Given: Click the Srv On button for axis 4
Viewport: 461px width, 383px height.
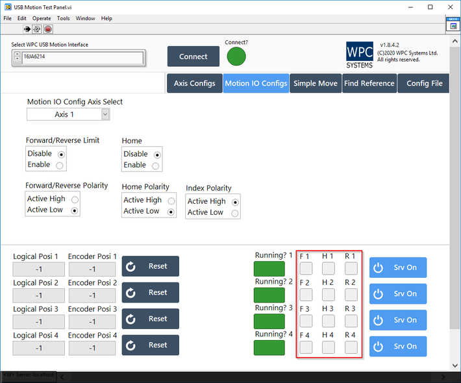Looking at the screenshot, I should tap(397, 346).
